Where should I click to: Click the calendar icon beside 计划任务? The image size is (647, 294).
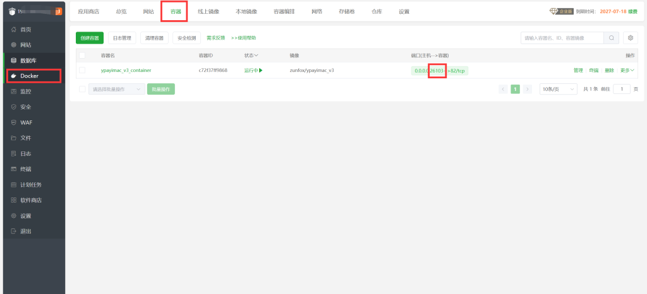pyautogui.click(x=14, y=184)
